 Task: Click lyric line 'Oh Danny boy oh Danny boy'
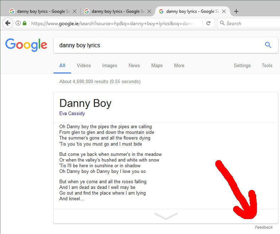pyautogui.click(x=102, y=172)
